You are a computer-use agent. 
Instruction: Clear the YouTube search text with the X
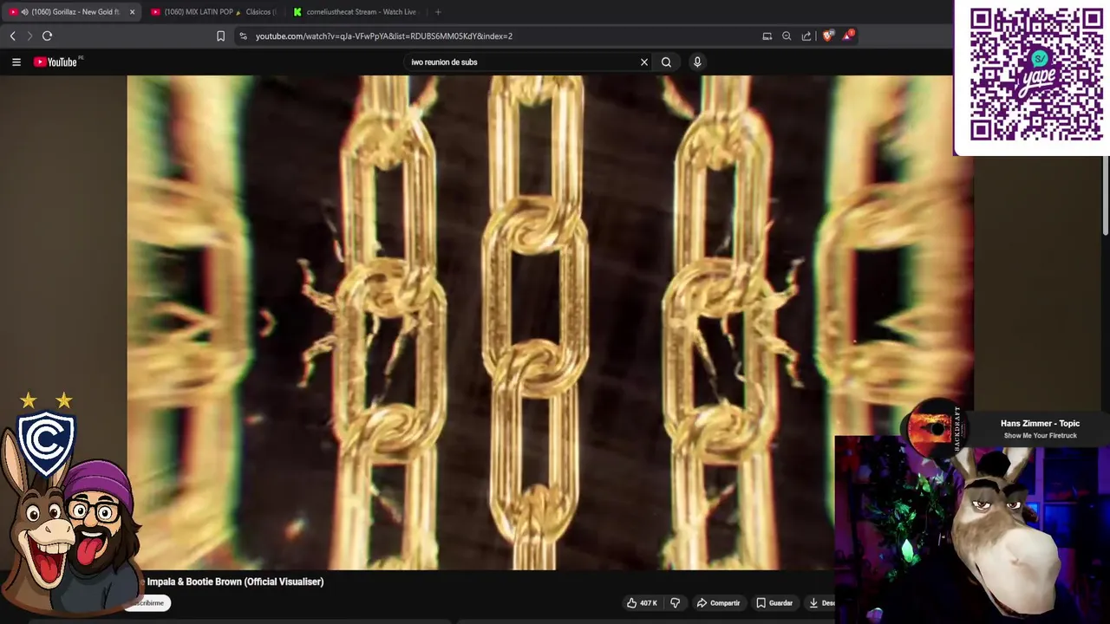pyautogui.click(x=644, y=62)
